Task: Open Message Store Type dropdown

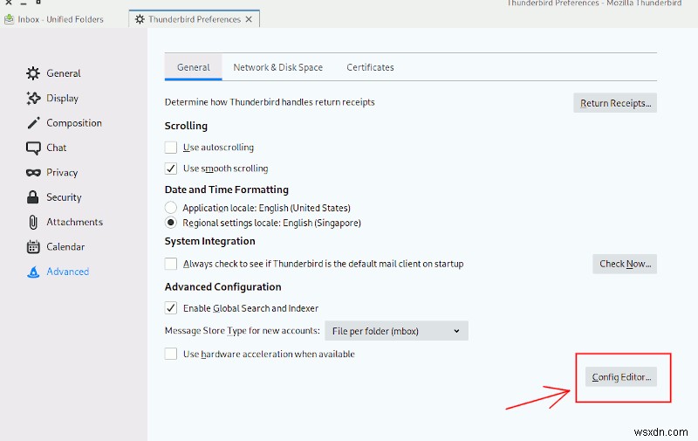Action: 396,331
